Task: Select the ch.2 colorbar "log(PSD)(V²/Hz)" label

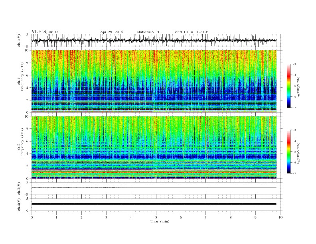Action: 298,153
